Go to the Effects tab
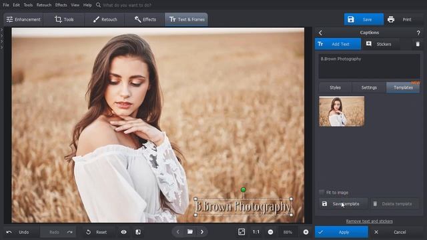 (x=145, y=19)
